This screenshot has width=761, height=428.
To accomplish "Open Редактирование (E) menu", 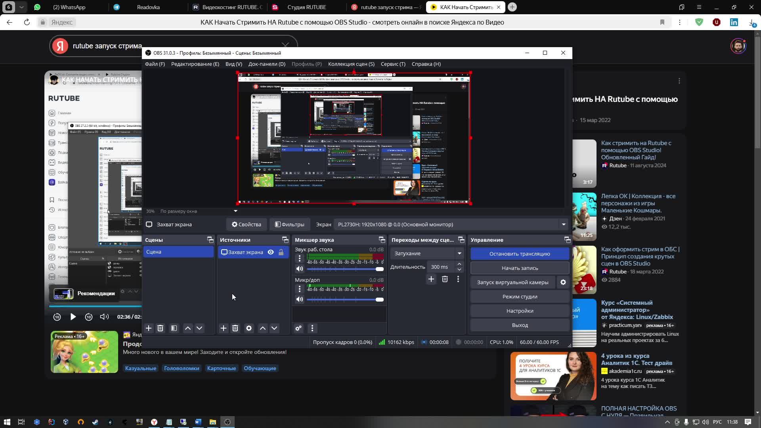I will [x=195, y=64].
